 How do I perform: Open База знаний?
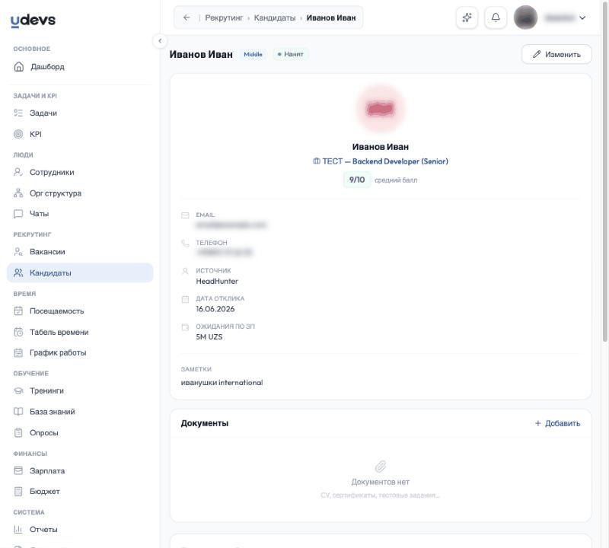(80, 412)
